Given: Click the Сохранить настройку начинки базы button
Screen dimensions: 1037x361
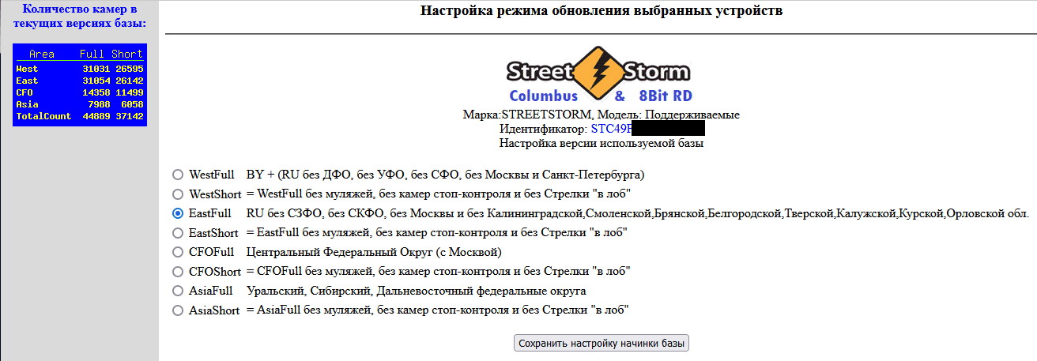Looking at the screenshot, I should pyautogui.click(x=601, y=343).
